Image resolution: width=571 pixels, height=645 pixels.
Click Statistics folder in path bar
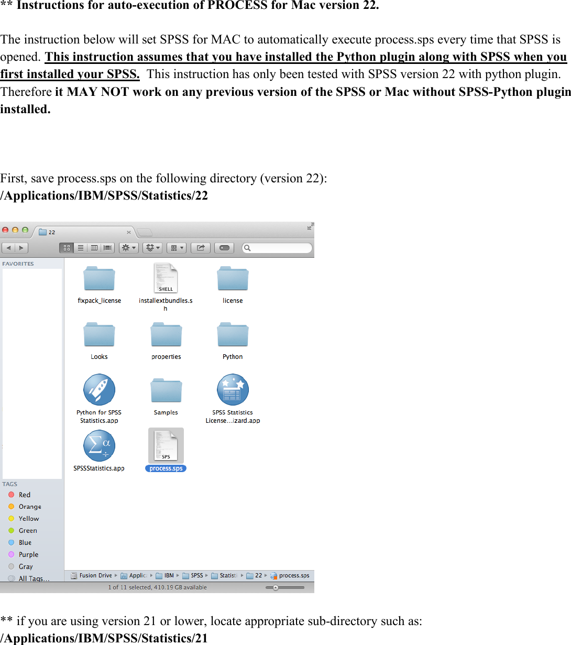click(x=224, y=575)
